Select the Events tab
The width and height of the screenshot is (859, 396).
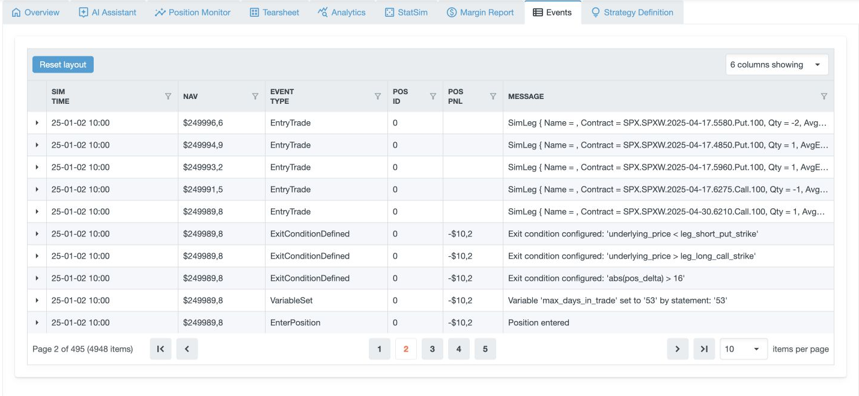(553, 12)
